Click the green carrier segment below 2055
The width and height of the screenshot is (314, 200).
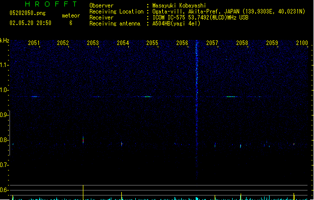tap(148, 96)
